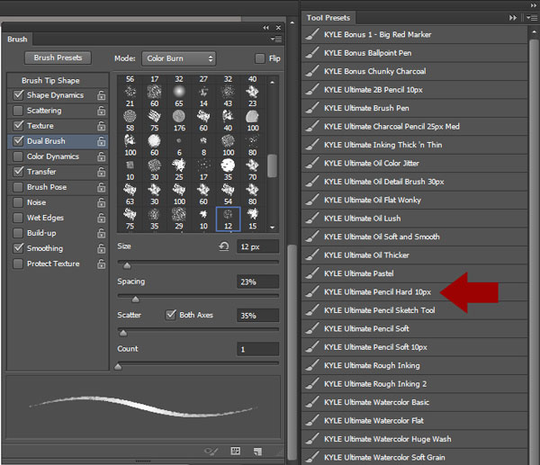Toggle the lock icon beside Transfer

[x=101, y=172]
